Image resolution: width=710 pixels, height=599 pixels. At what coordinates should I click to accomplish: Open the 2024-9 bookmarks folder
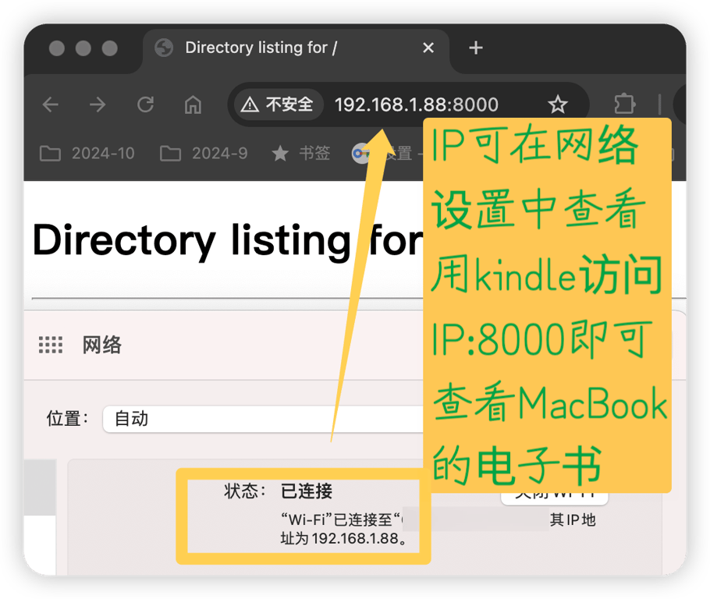click(204, 154)
